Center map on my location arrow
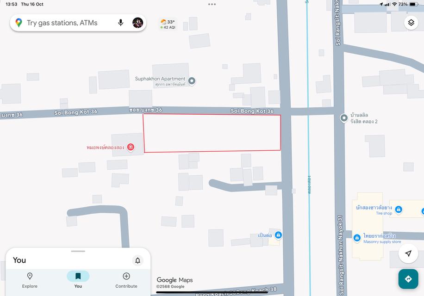Screen dimensions: 424x296 click(408, 253)
